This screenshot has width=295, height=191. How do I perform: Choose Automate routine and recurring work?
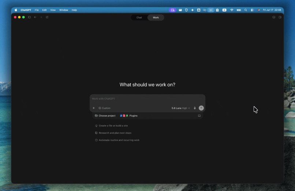(x=117, y=140)
